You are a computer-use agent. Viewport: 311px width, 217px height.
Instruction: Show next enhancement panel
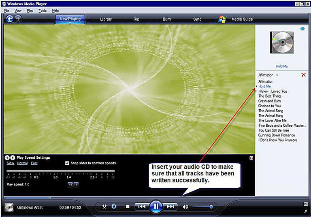click(x=13, y=157)
